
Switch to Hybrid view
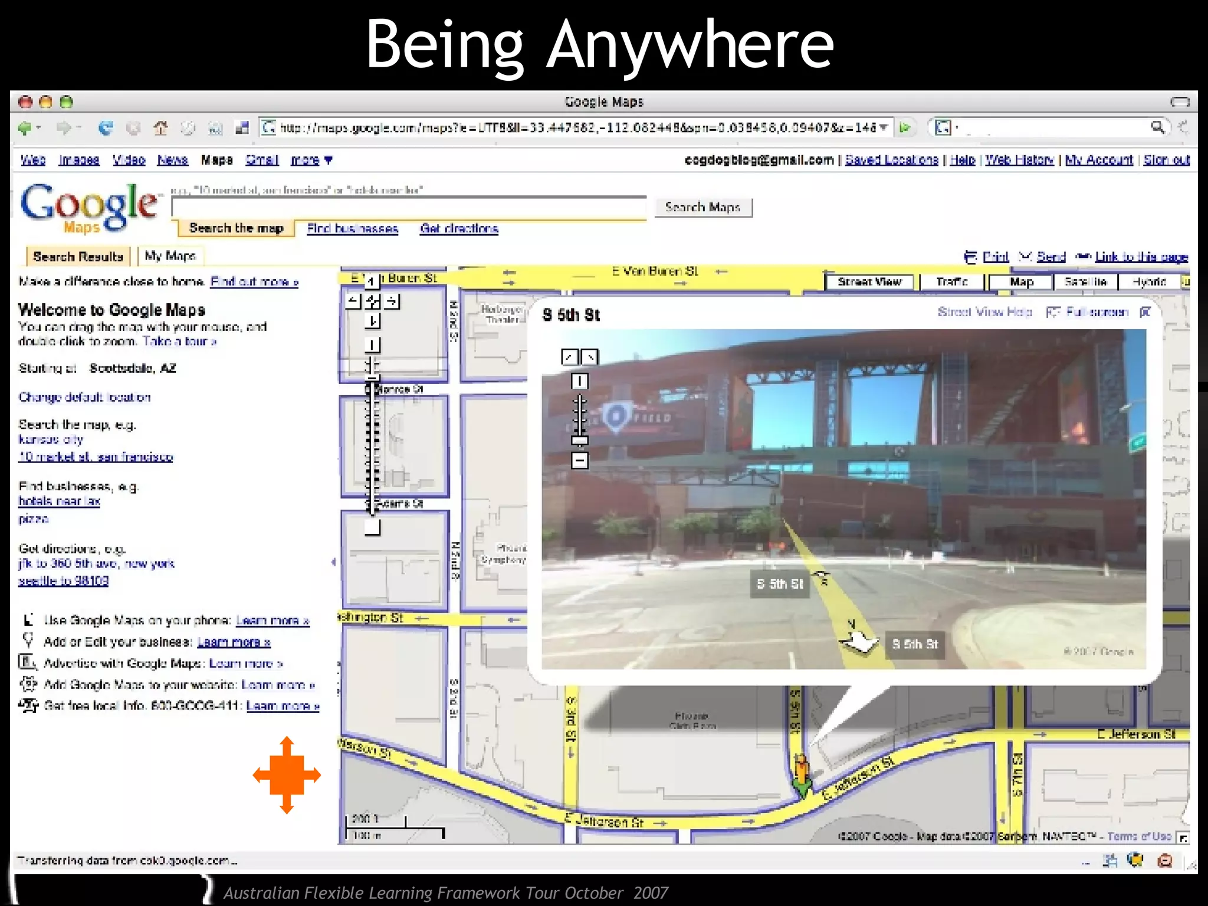pos(1148,282)
